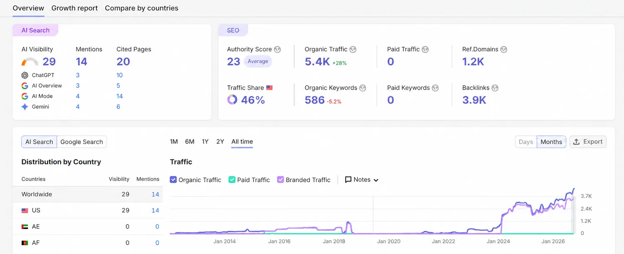Click the globe icon beside Paid Traffic
This screenshot has height=254, width=624.
(425, 49)
